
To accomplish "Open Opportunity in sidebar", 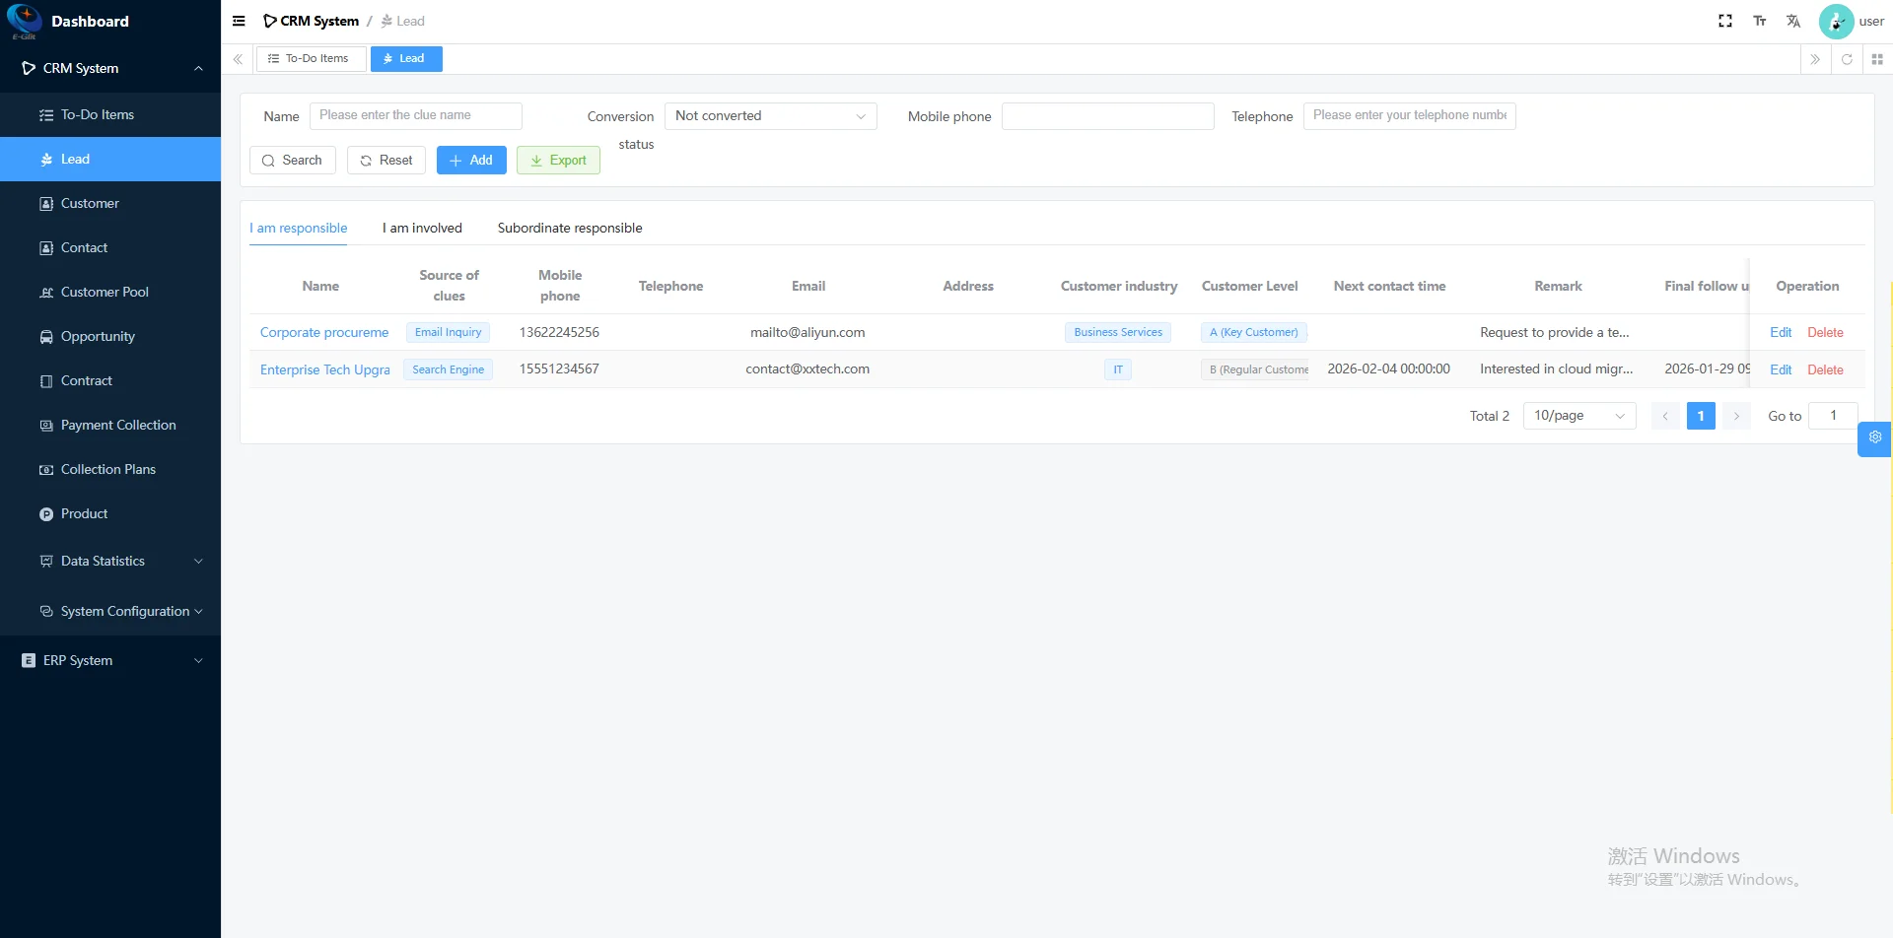I will [110, 336].
